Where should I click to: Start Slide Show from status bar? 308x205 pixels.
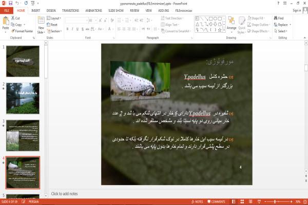pos(259,201)
